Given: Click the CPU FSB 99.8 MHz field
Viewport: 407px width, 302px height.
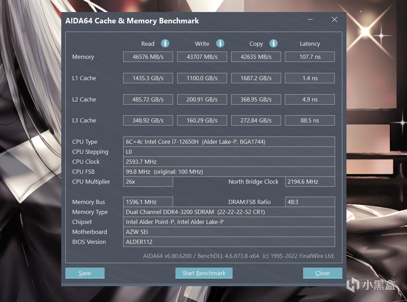Looking at the screenshot, I should 229,172.
